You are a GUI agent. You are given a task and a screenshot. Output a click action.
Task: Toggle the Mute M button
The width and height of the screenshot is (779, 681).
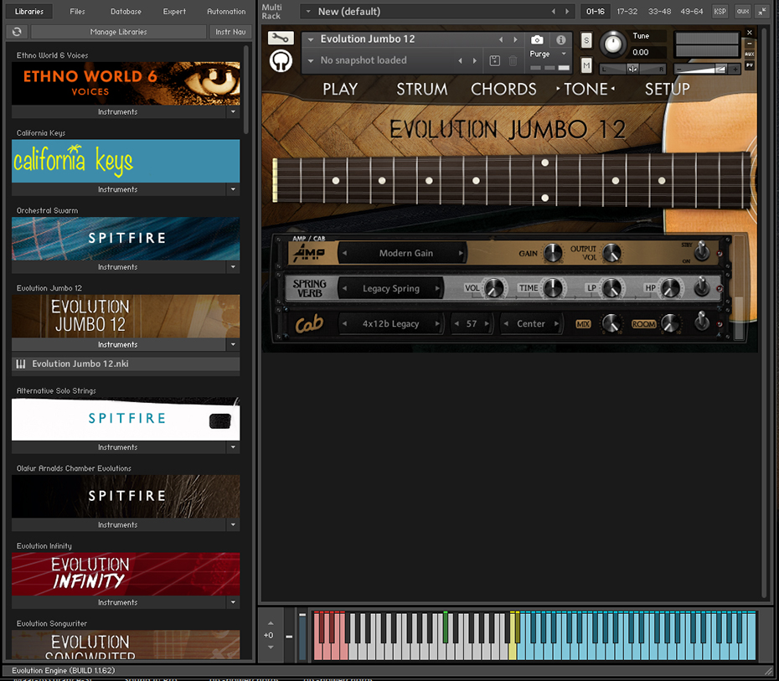(x=586, y=65)
